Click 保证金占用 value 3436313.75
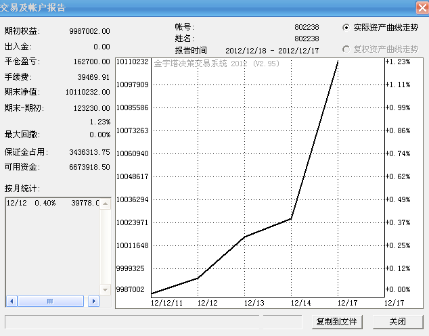The image size is (429, 336). tap(90, 152)
